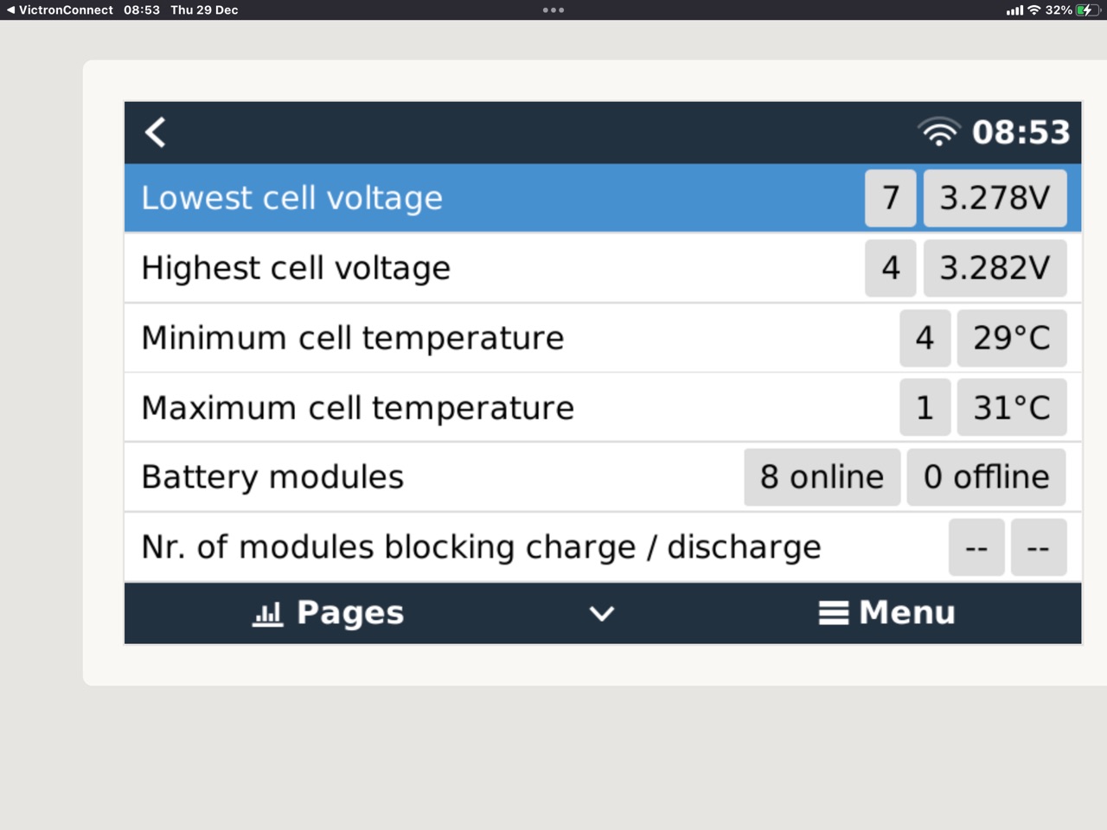Open the Pages bar chart icon
This screenshot has height=830, width=1107.
point(267,613)
